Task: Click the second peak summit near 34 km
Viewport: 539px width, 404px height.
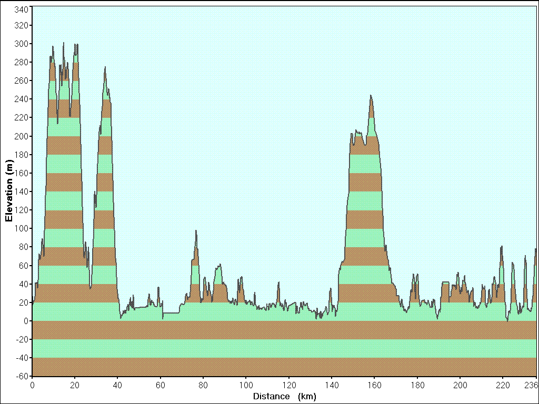Action: click(105, 67)
